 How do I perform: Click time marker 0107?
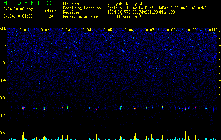pos(150,30)
